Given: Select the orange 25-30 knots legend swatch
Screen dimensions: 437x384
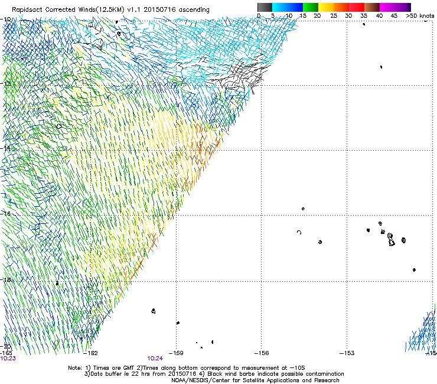Looking at the screenshot, I should [341, 7].
